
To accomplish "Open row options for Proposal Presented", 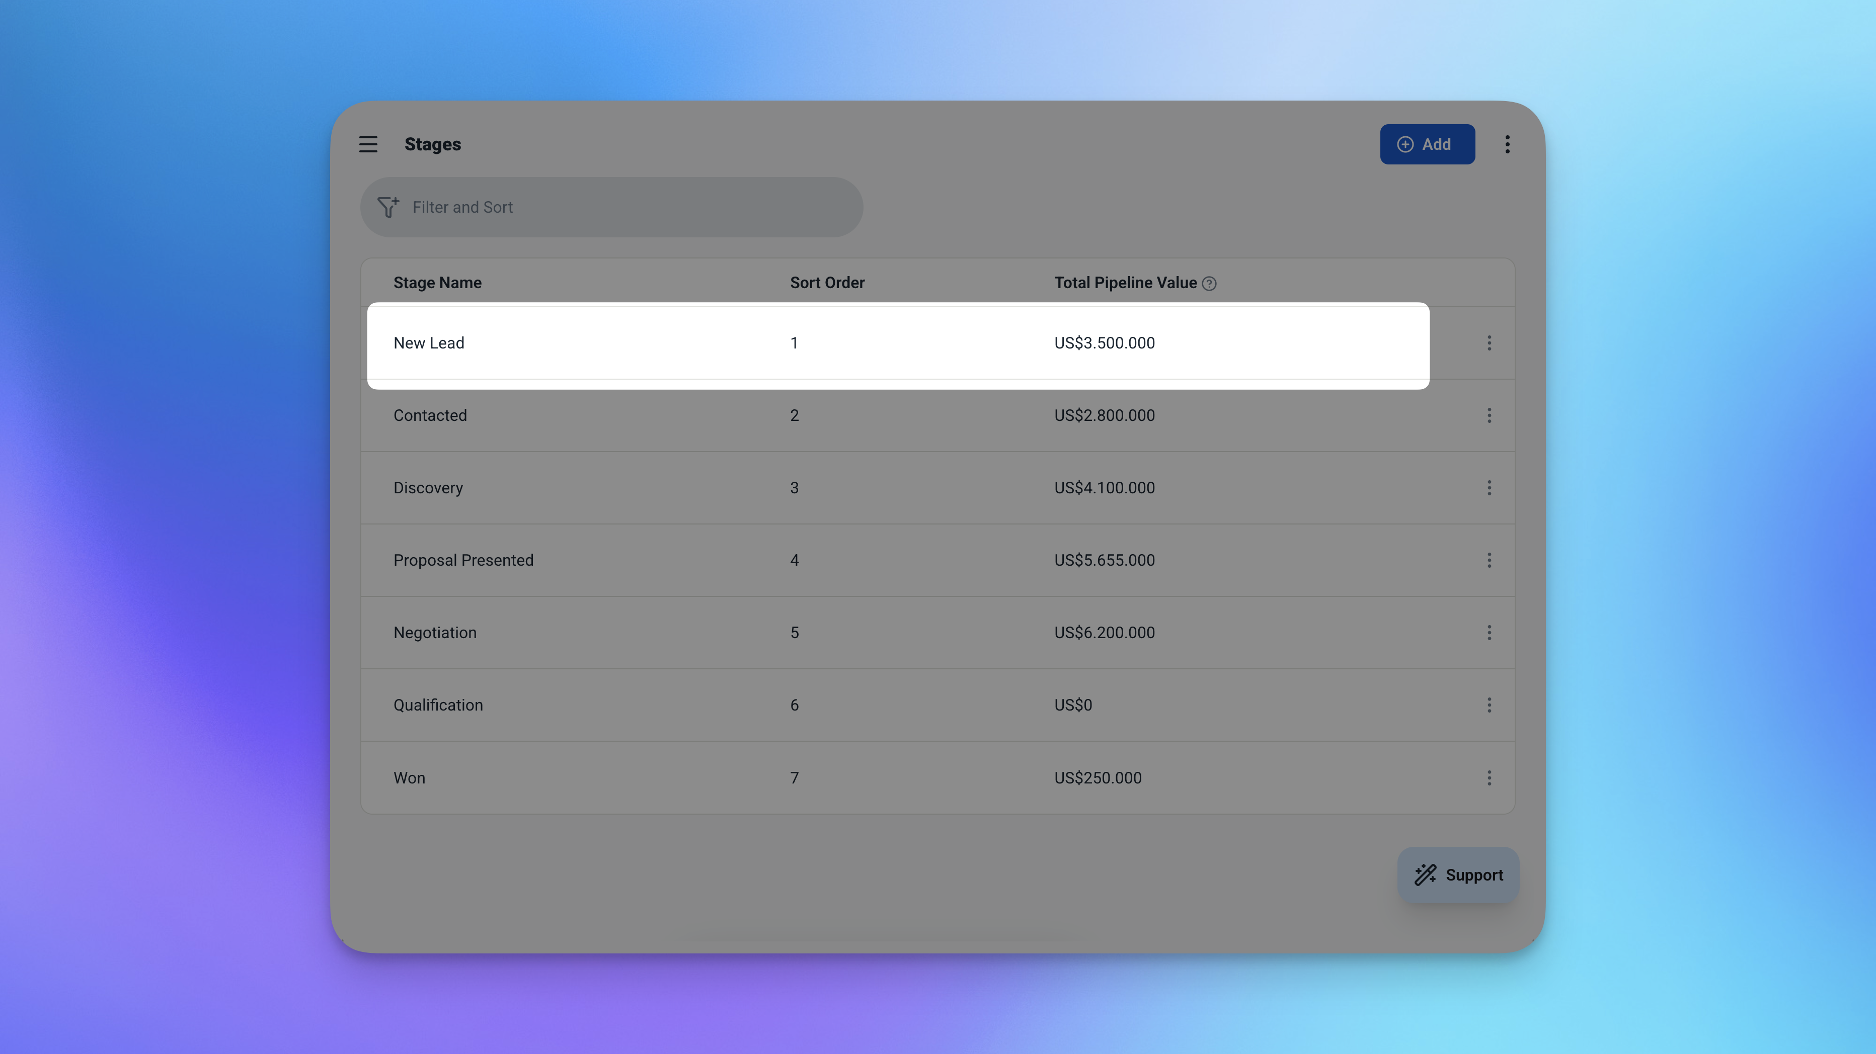I will [x=1489, y=560].
